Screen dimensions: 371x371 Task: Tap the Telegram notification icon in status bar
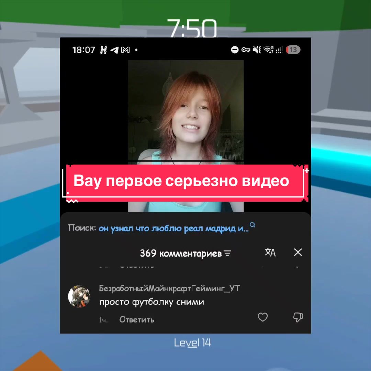(114, 50)
